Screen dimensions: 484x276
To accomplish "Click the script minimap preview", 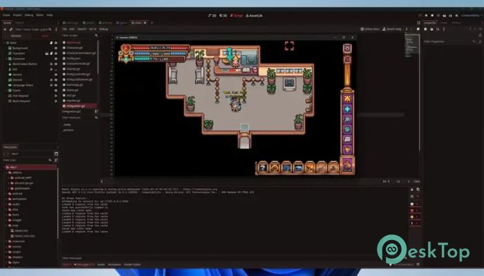I will pos(412,46).
